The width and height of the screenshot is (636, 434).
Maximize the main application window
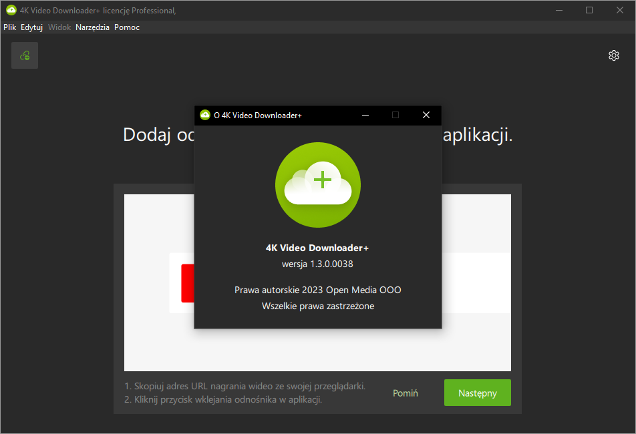[589, 11]
